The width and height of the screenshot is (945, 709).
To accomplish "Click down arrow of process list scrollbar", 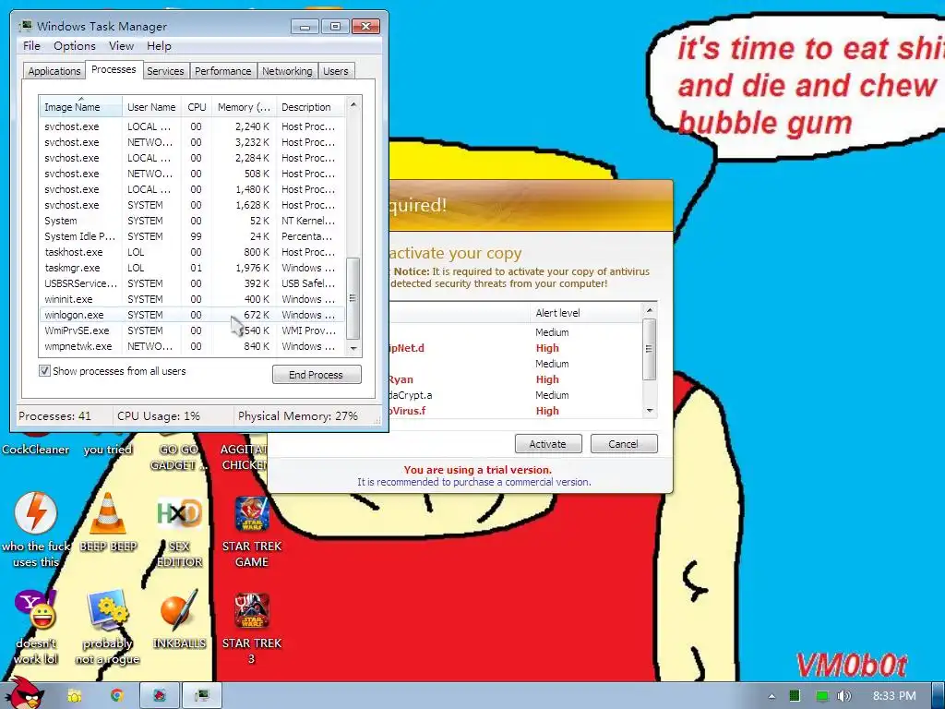I will tap(353, 348).
